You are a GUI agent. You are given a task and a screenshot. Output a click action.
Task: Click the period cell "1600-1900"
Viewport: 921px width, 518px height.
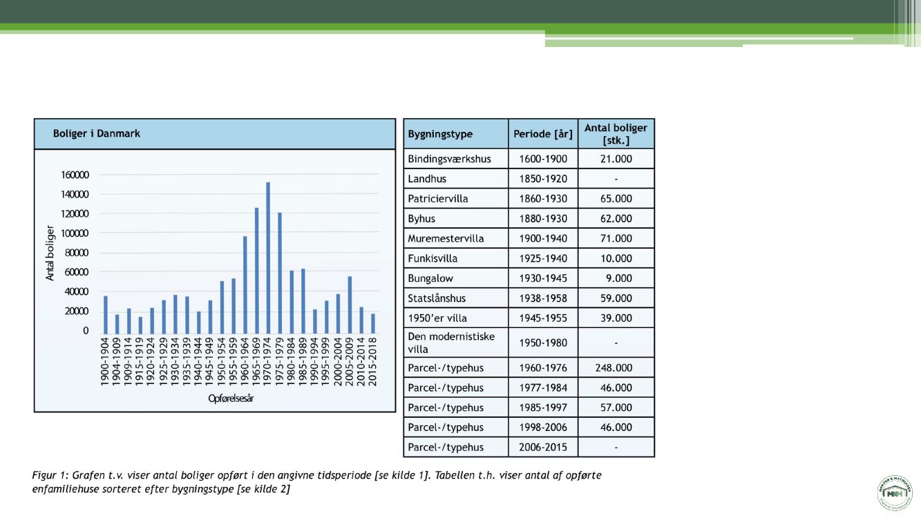[x=543, y=159]
